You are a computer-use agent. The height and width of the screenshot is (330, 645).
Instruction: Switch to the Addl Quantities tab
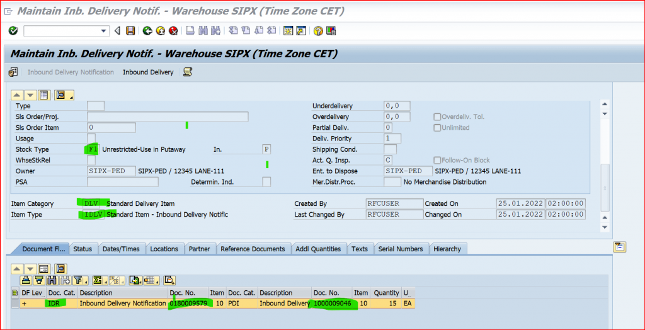(318, 249)
